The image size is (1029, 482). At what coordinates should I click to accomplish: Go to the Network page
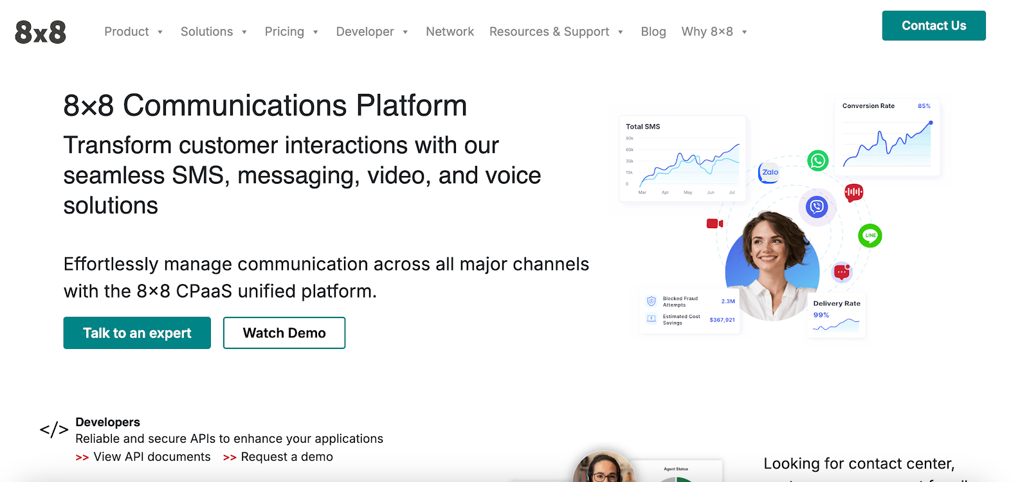[x=450, y=31]
